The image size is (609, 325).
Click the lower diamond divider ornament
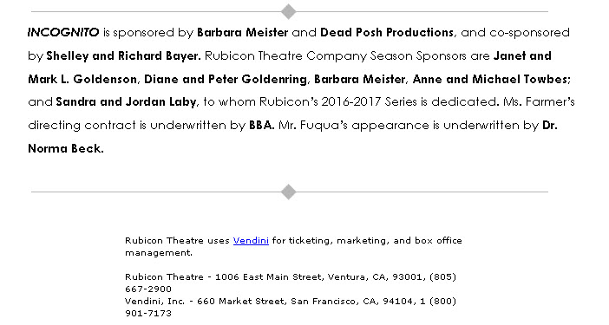pyautogui.click(x=289, y=192)
